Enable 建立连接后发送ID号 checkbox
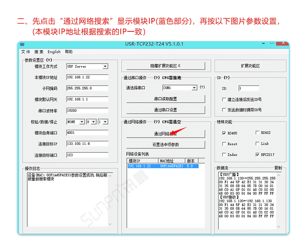 point(224,100)
